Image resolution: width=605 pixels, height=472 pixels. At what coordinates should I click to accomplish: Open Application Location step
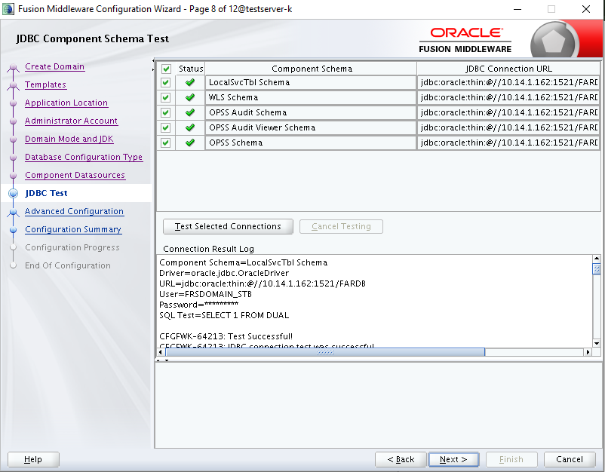66,103
